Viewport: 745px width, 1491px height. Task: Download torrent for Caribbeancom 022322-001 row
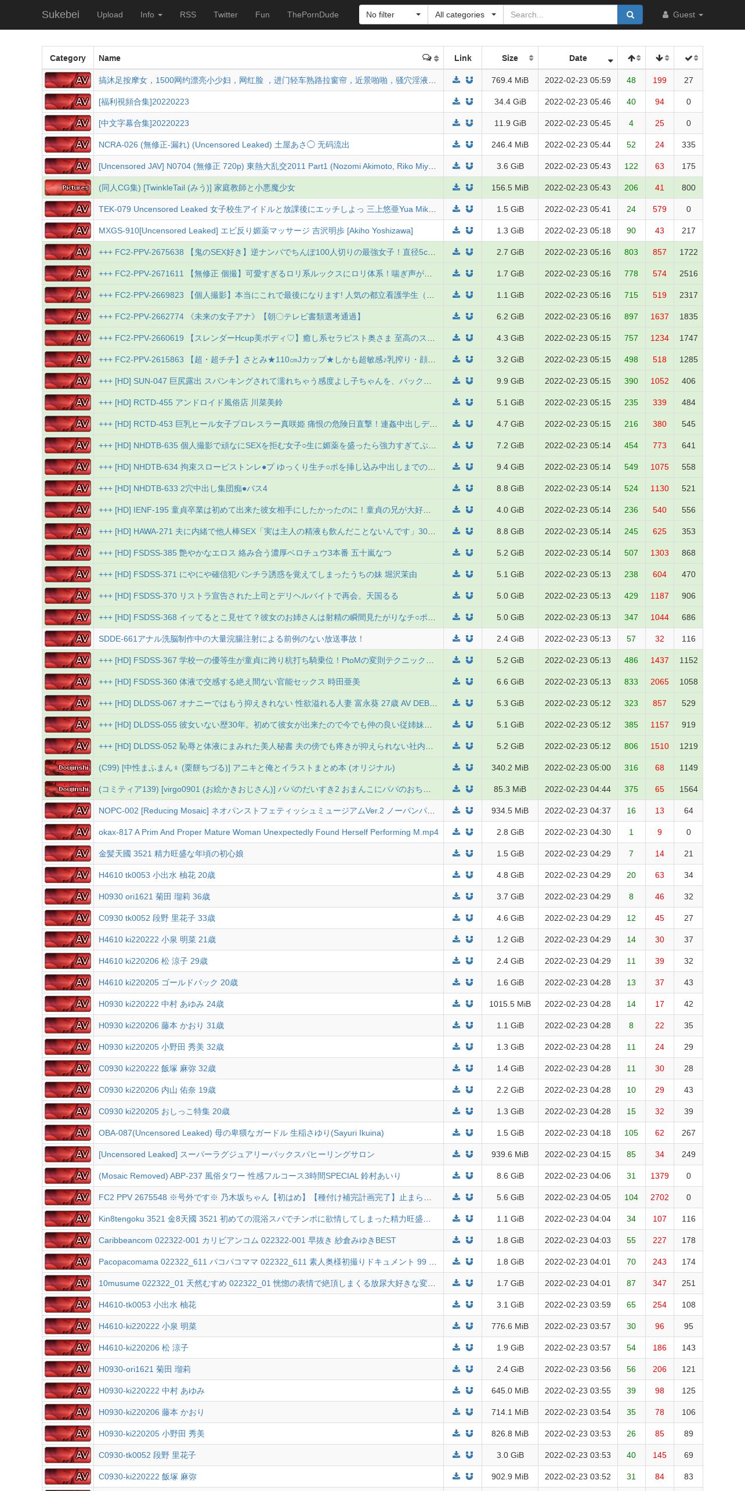(x=456, y=1240)
